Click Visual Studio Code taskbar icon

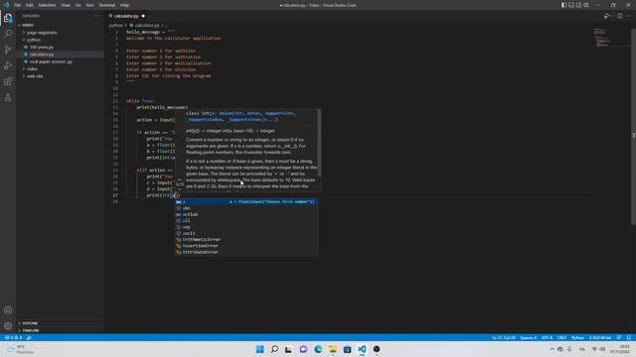pyautogui.click(x=362, y=349)
